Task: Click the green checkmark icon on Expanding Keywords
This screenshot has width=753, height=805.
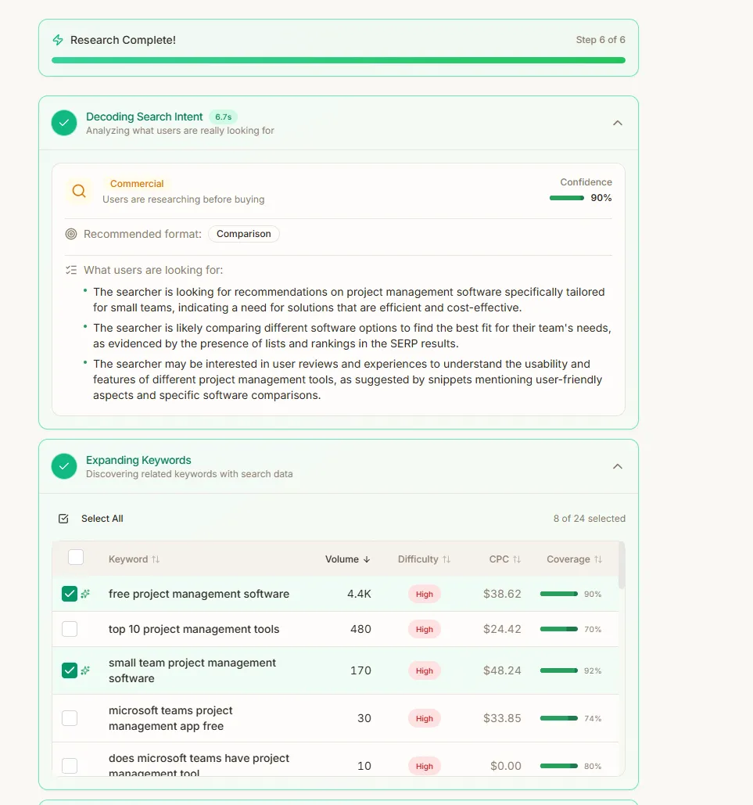Action: 63,465
